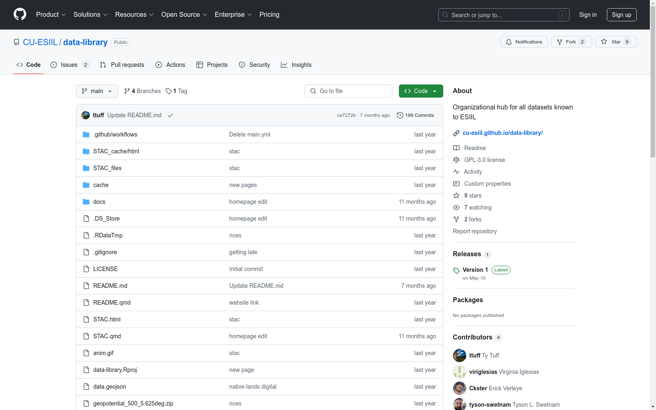Screen dimensions: 656x410
Task: Click the LICENSE file icon
Action: click(86, 269)
